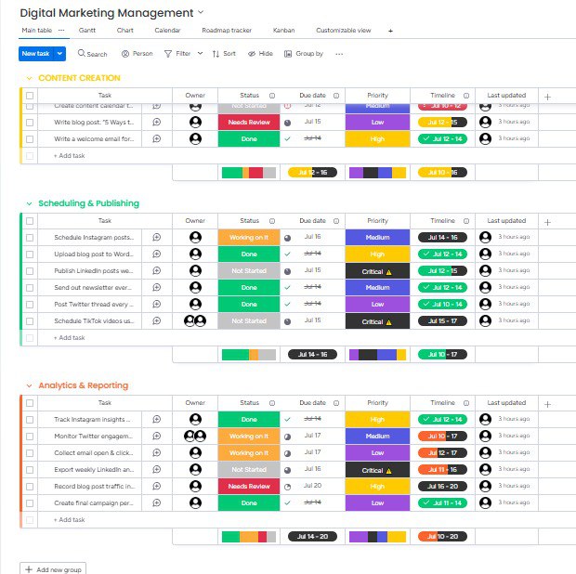The height and width of the screenshot is (574, 576).
Task: Open conversation for Publish LinkedIn posts task
Action: click(x=156, y=270)
